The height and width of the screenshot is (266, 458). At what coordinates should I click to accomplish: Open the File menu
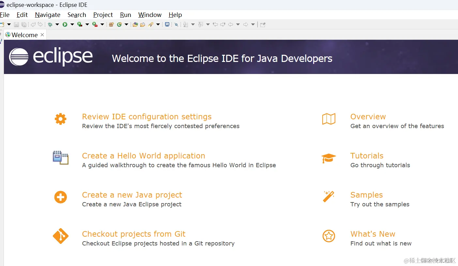pyautogui.click(x=5, y=15)
